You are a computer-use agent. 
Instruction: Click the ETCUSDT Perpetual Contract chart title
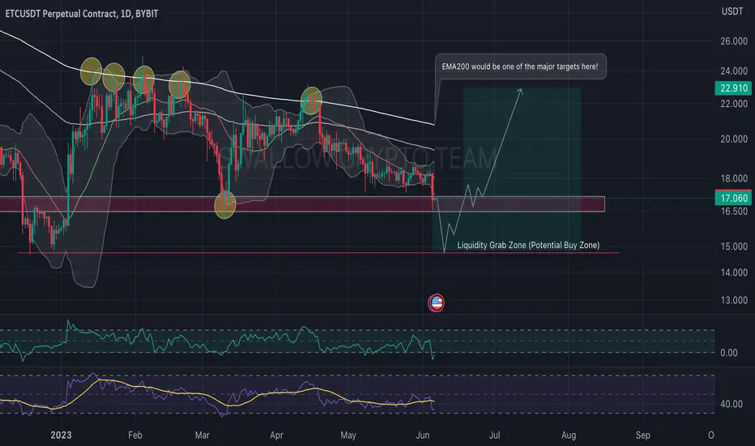pyautogui.click(x=81, y=14)
